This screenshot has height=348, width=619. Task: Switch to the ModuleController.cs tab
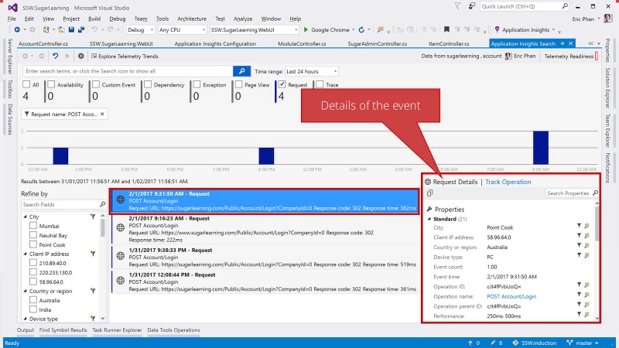(302, 43)
